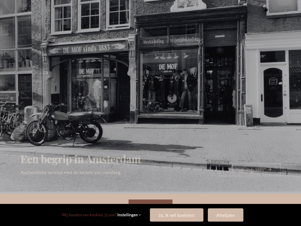Viewport: 301px width, 226px height.
Task: Click the 'DE MOF' logo in right window
Action: pos(168,67)
